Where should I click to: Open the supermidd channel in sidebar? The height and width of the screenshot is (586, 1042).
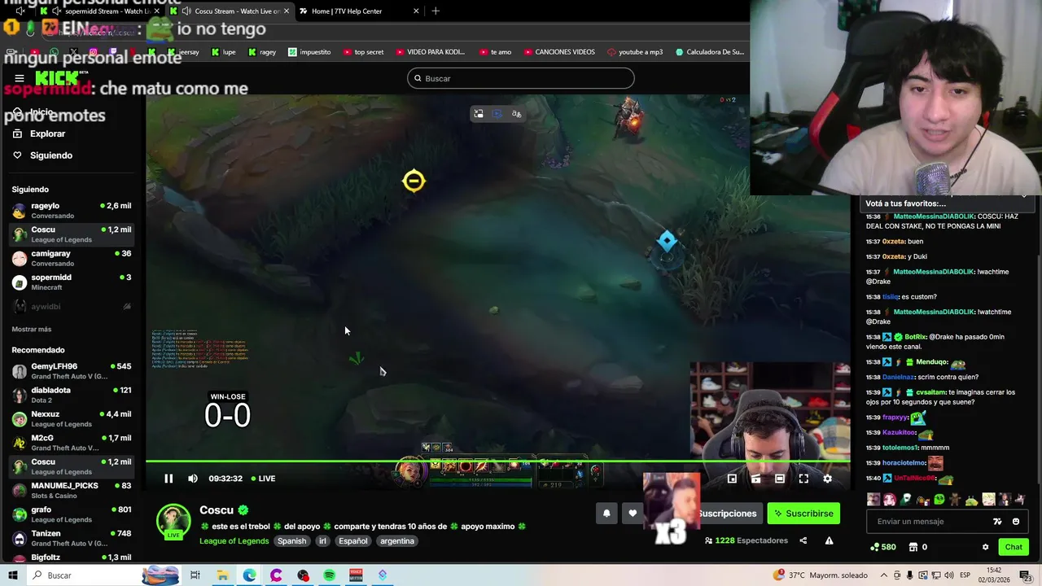[x=72, y=282]
